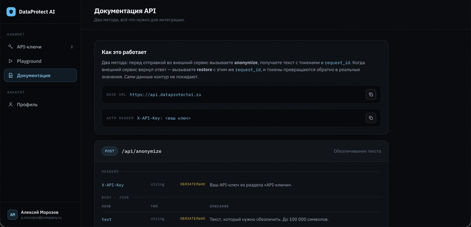This screenshot has height=227, width=471.
Task: Select the Документация menu item
Action: pyautogui.click(x=40, y=75)
